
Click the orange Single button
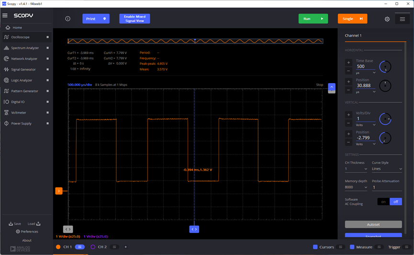(352, 19)
